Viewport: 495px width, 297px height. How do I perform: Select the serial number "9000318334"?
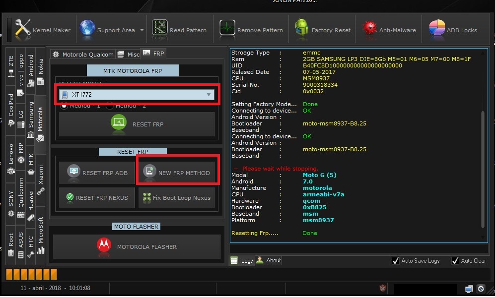320,85
